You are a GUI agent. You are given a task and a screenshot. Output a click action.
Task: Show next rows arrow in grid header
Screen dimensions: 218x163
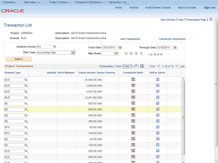pyautogui.click(x=177, y=66)
